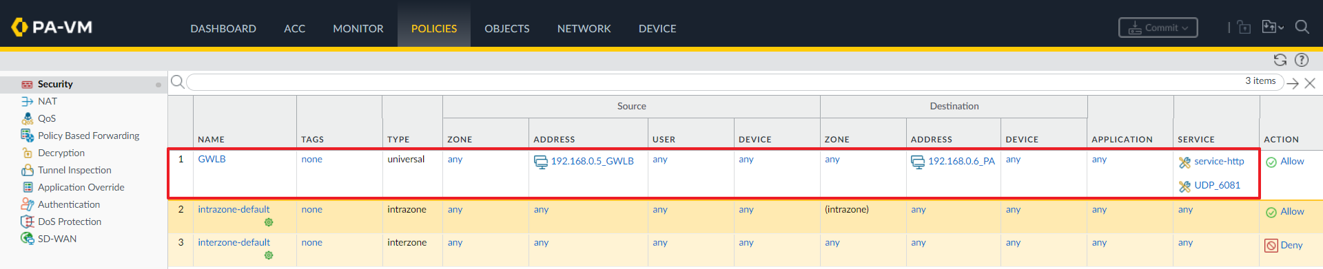The height and width of the screenshot is (269, 1323).
Task: Click the Allow action for intrazone-default
Action: (x=1292, y=211)
